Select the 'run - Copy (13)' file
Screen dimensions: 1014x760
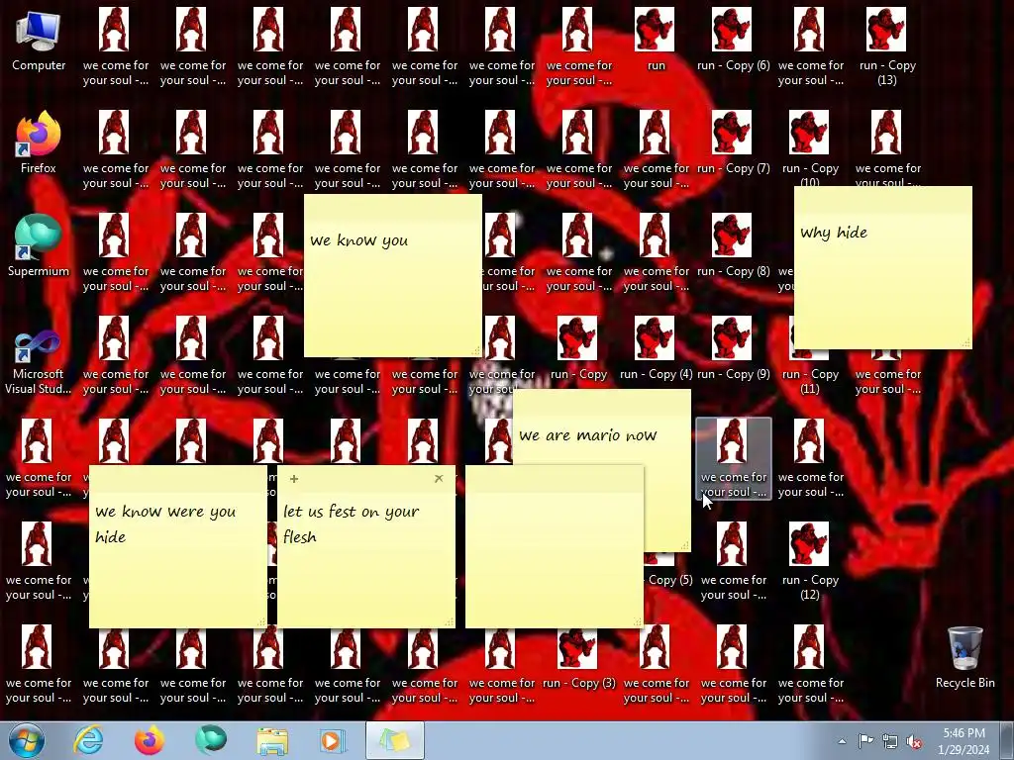tap(886, 47)
